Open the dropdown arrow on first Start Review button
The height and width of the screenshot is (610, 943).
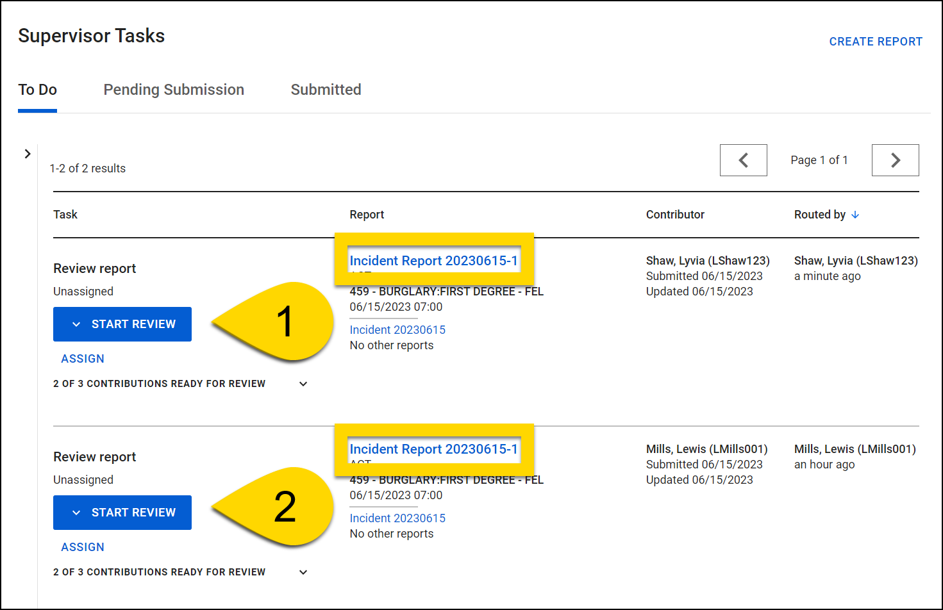tap(76, 324)
